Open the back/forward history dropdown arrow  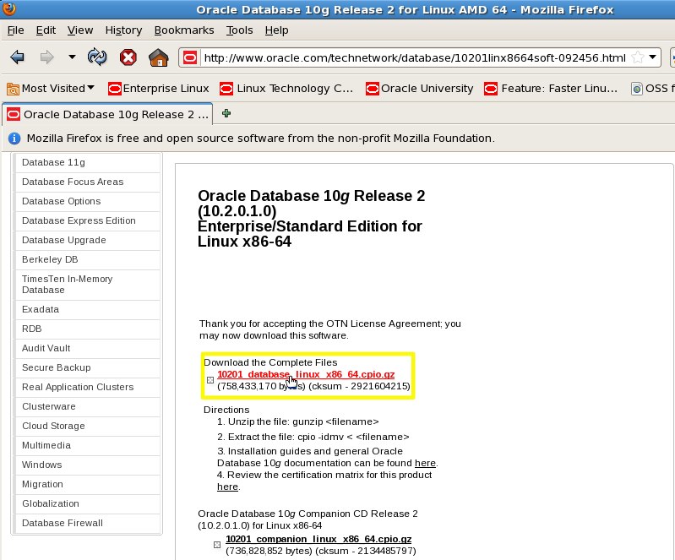point(72,57)
